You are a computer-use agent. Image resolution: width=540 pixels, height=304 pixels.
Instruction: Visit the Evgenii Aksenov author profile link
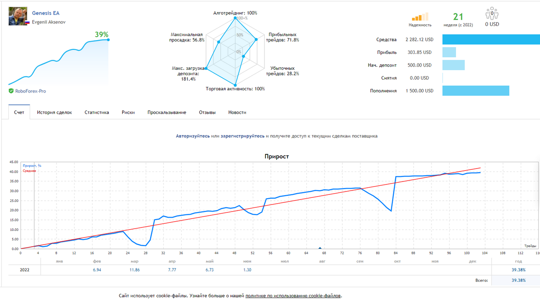(x=49, y=22)
